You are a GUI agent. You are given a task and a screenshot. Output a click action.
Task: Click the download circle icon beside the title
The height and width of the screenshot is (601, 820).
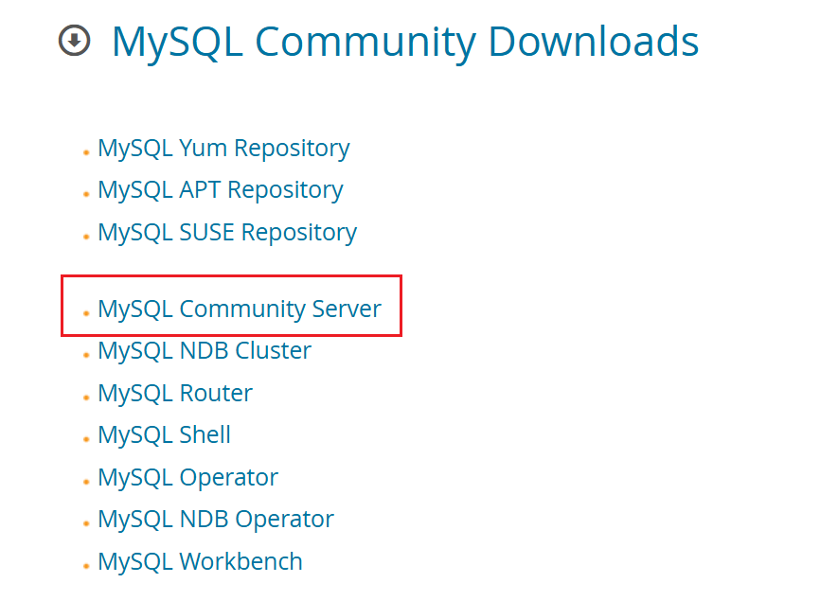(x=74, y=41)
